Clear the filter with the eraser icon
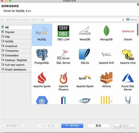The image size is (139, 133). (123, 20)
